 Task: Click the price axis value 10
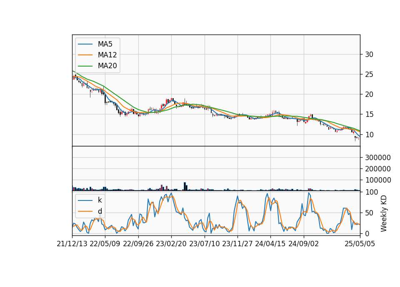tap(369, 135)
